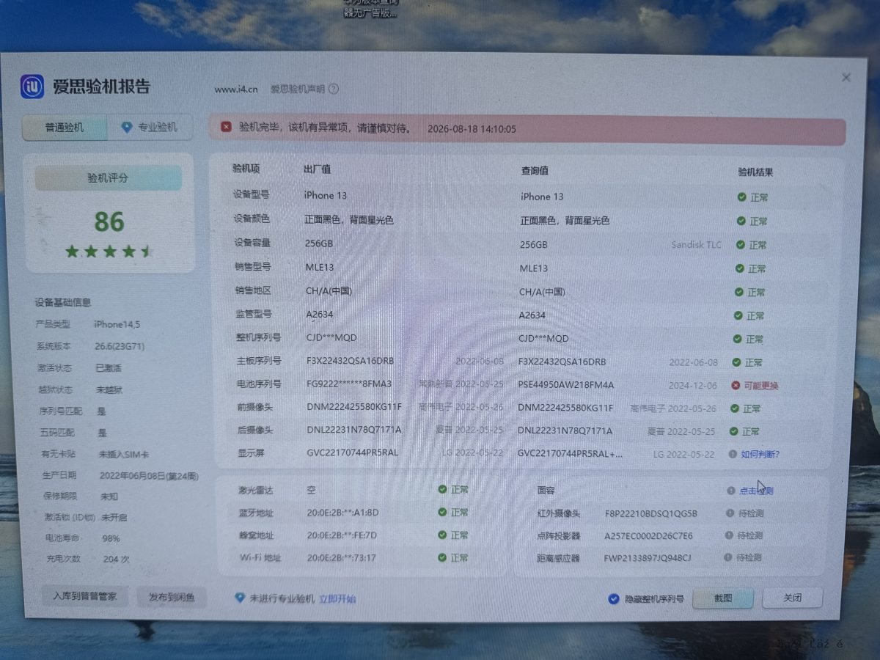Click diamond icon beside 未进行专业验机

[x=239, y=598]
